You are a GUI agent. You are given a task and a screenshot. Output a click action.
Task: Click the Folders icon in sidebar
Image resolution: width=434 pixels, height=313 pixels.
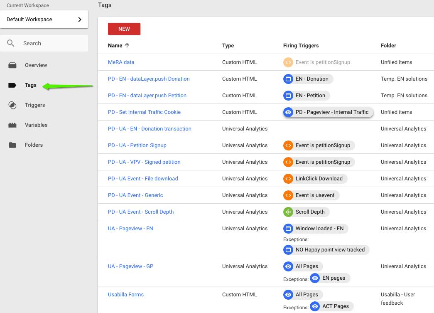[12, 145]
